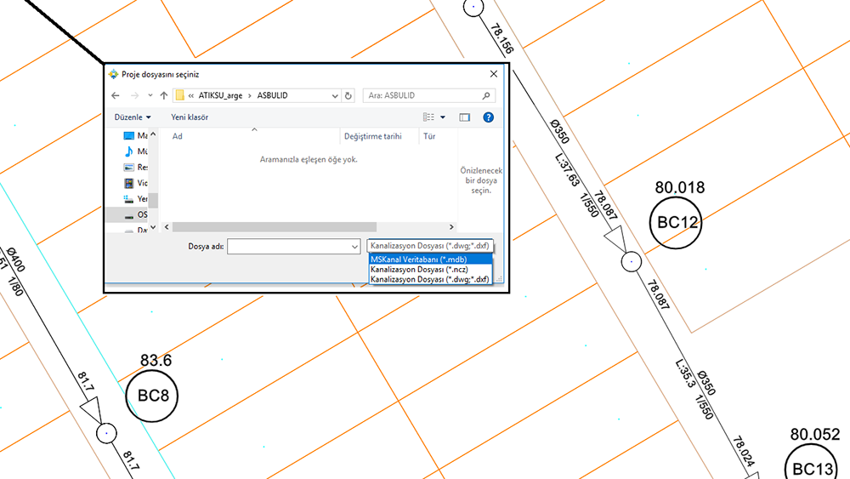Open the Düzenle dropdown menu
Viewport: 850px width, 479px height.
click(132, 117)
